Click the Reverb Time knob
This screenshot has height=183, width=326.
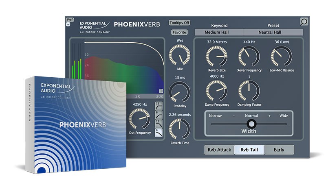tap(179, 129)
